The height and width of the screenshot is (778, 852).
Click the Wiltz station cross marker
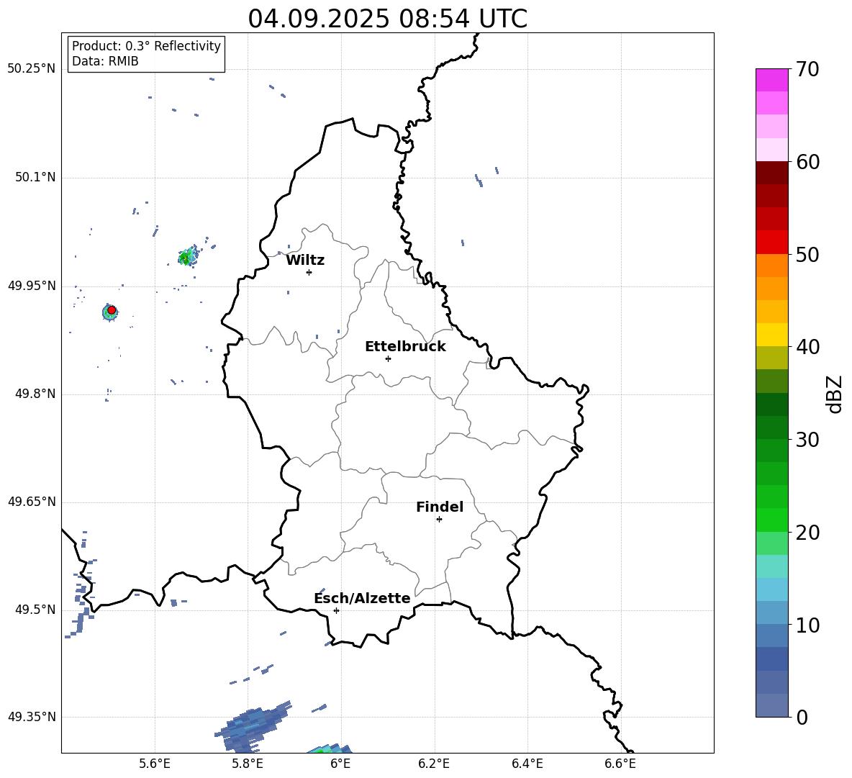point(309,272)
